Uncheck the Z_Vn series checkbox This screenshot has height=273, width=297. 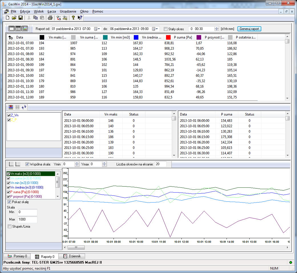(9, 115)
